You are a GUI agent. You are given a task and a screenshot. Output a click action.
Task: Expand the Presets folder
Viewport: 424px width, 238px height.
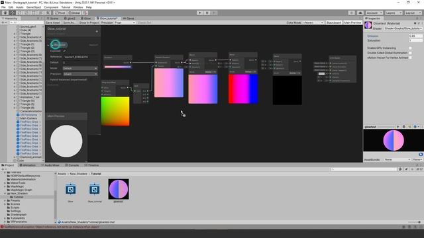click(x=5, y=200)
